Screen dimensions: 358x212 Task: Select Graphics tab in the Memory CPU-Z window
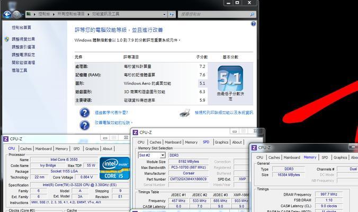point(340,157)
